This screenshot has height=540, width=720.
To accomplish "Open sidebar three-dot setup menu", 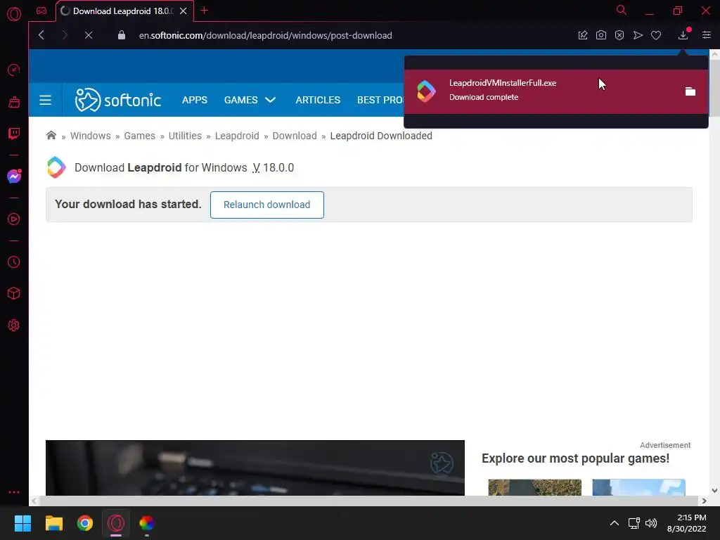I will click(14, 491).
